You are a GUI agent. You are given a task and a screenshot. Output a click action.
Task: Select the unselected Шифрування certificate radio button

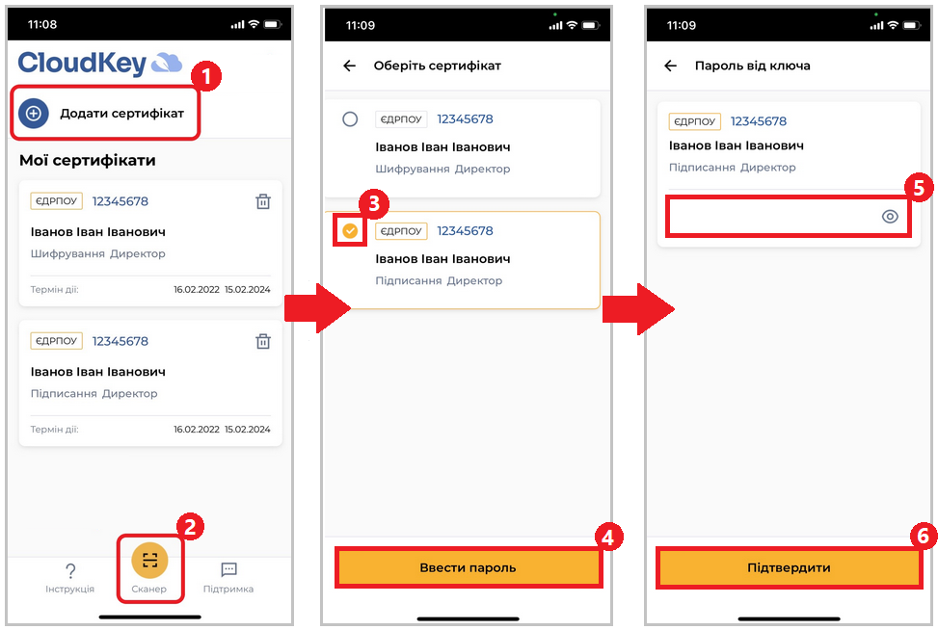click(350, 118)
